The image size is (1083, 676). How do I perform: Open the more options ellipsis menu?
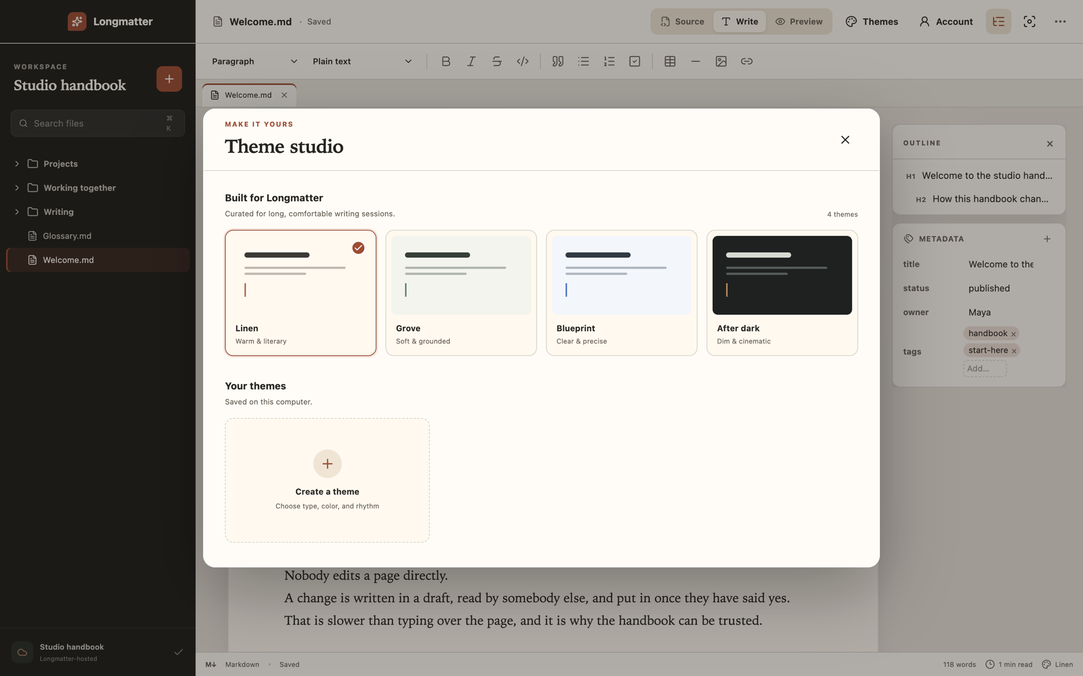tap(1060, 22)
